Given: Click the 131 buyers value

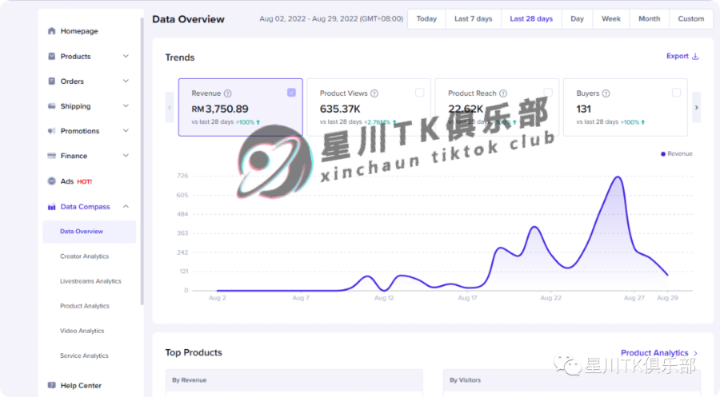Looking at the screenshot, I should pyautogui.click(x=584, y=109).
